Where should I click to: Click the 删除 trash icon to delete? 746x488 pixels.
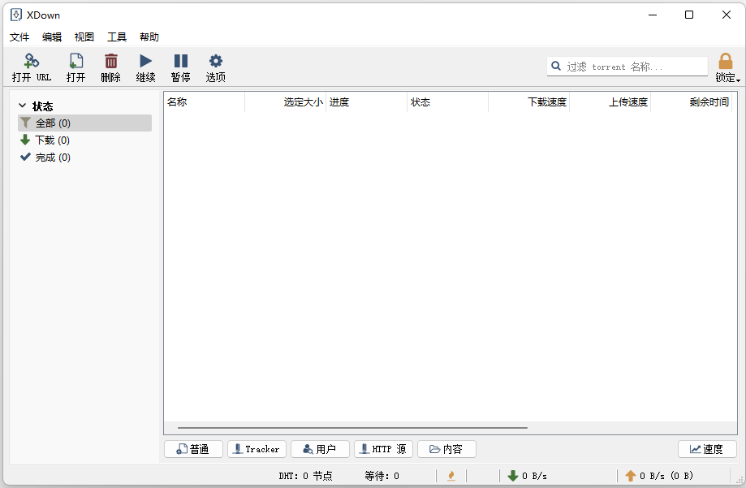point(110,67)
